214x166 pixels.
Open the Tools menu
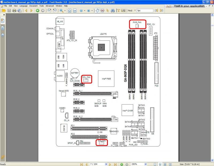pyautogui.click(x=41, y=6)
